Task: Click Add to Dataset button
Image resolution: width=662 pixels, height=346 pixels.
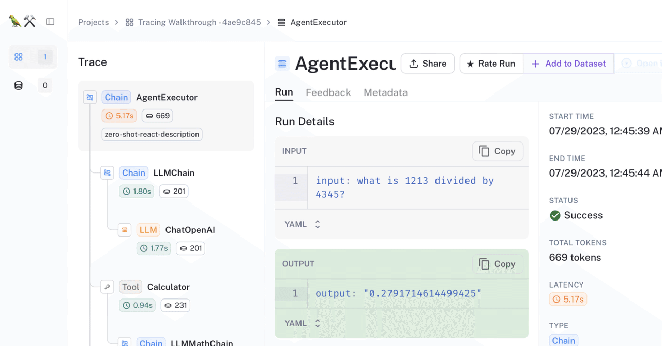Action: pos(568,64)
